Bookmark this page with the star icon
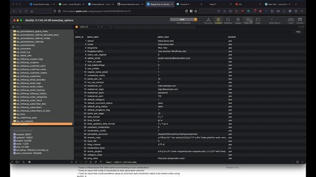Image resolution: width=316 pixels, height=177 pixels. click(x=196, y=11)
